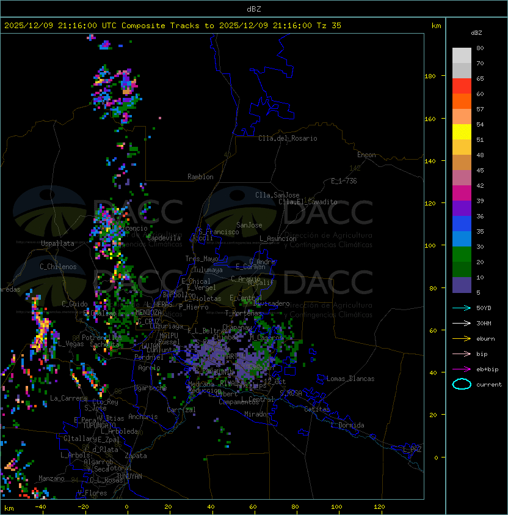This screenshot has height=515, width=508.
Task: Click the 'Tulumaya' map label
Action: tap(208, 270)
